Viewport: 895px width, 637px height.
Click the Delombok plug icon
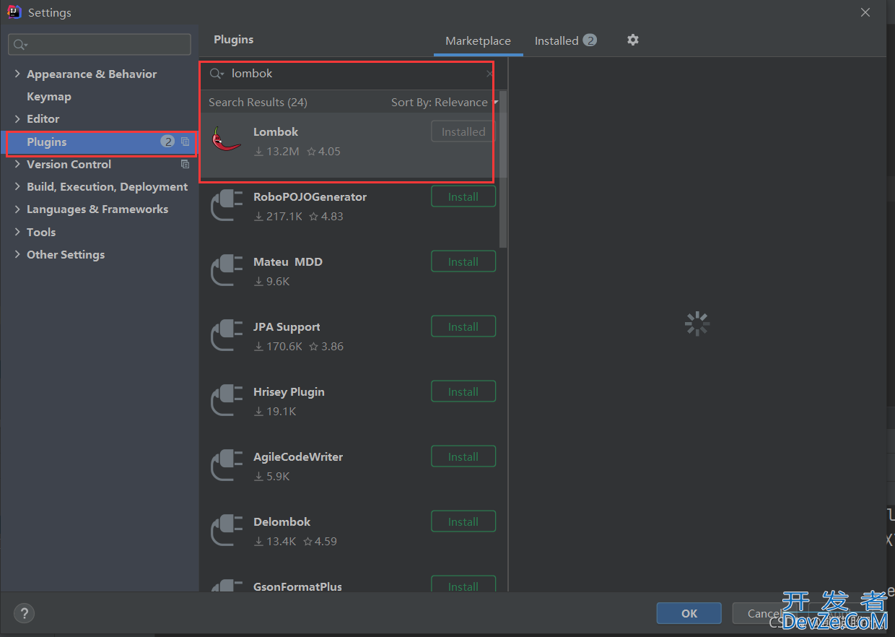(226, 530)
